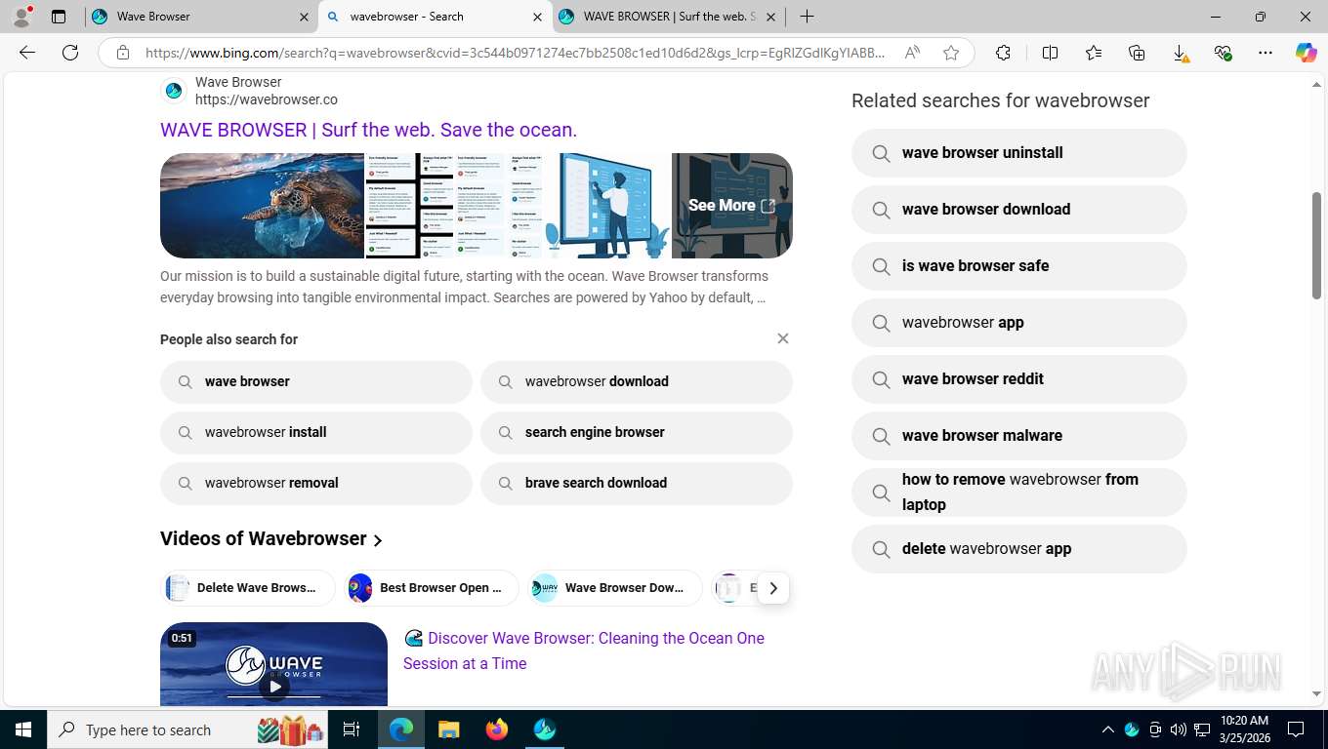1328x749 pixels.
Task: Show hidden system tray icons
Action: click(1107, 729)
